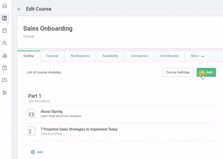Screen dimensions: 223x159
Task: Go to the Availability tab
Action: (x=110, y=56)
